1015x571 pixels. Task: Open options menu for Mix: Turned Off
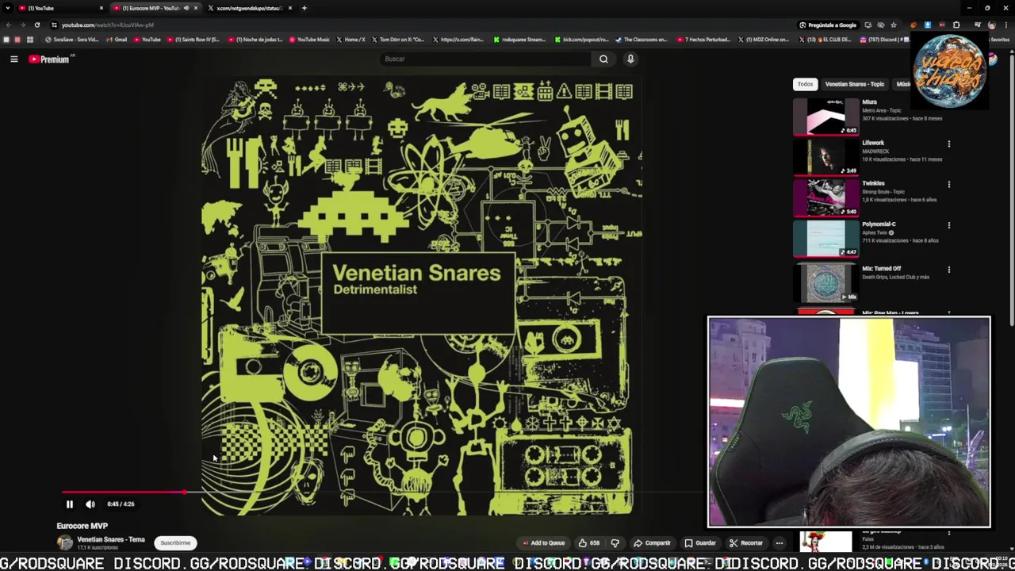pos(948,270)
